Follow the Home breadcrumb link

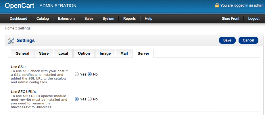point(9,28)
